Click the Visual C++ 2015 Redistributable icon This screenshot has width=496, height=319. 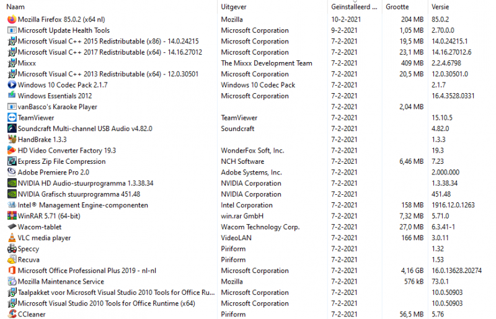[12, 41]
